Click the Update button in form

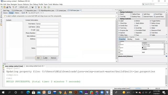45,58
